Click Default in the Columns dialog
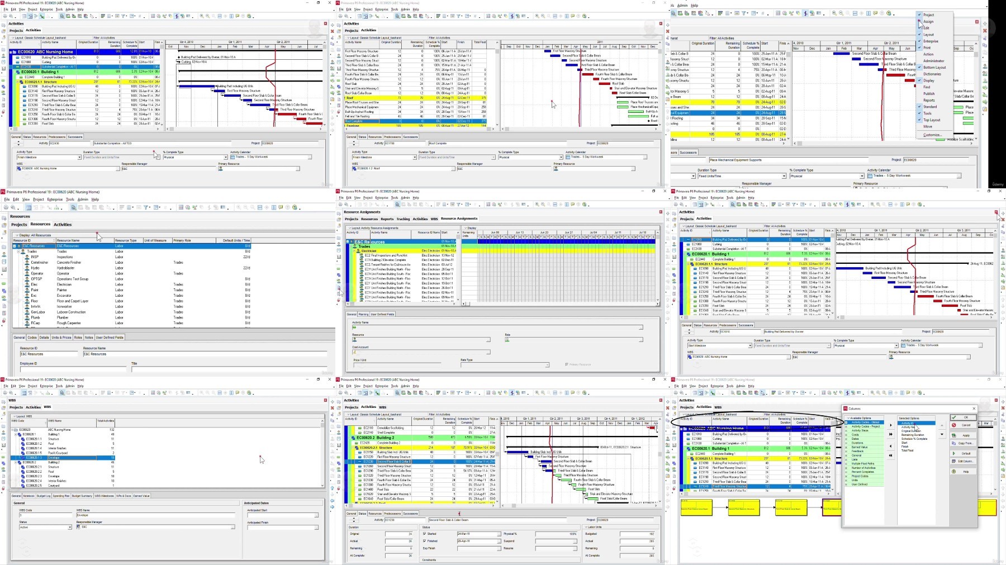1006x565 pixels. 964,453
